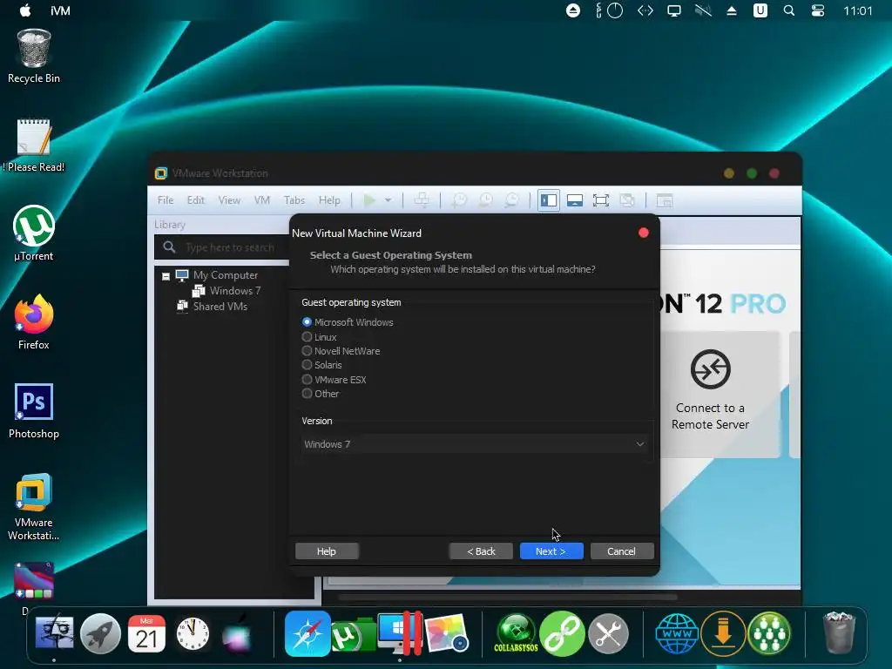The image size is (892, 669).
Task: Toggle the thumbnail bar toolbar icon
Action: pos(575,200)
